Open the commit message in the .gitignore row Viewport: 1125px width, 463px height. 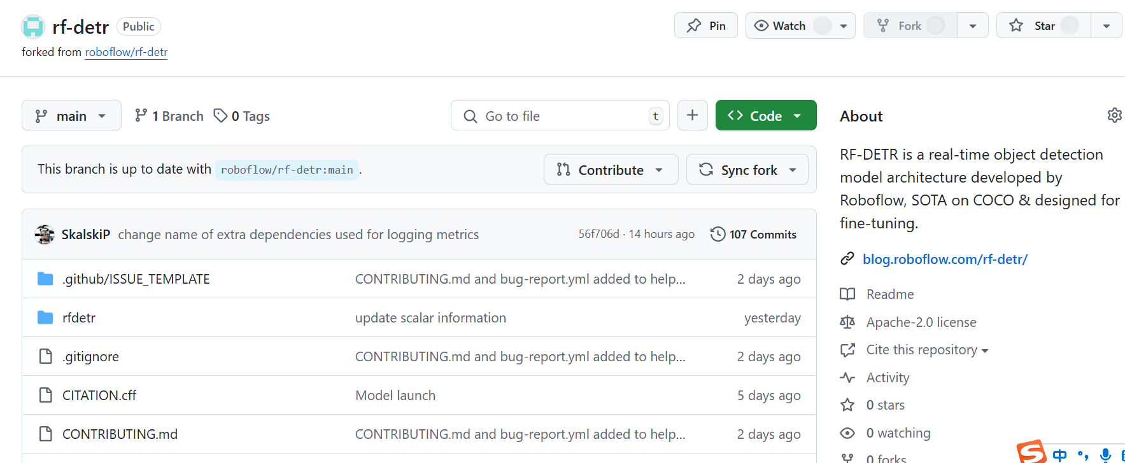[520, 357]
